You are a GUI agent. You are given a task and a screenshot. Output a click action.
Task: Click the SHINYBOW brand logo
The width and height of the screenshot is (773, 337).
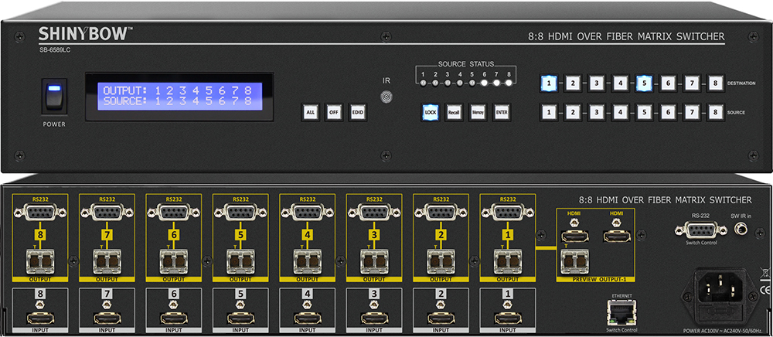pyautogui.click(x=86, y=34)
